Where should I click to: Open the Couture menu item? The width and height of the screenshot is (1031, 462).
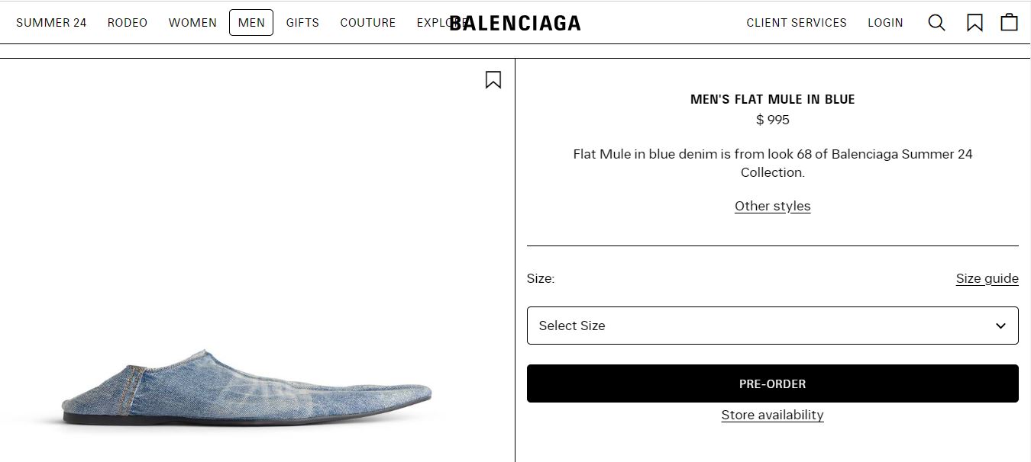pyautogui.click(x=368, y=23)
